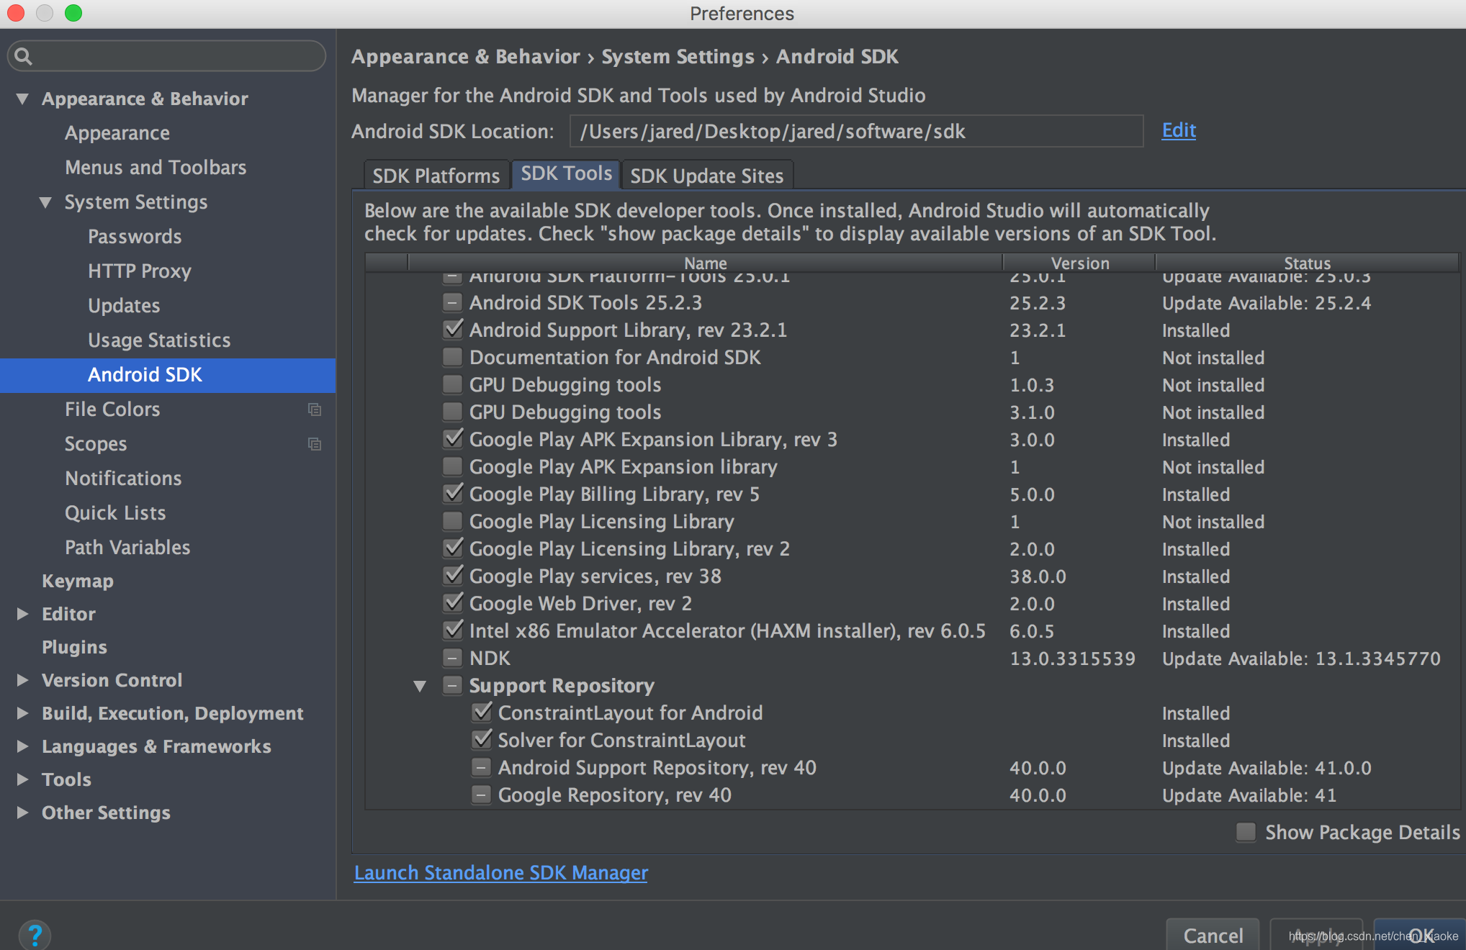Viewport: 1466px width, 950px height.
Task: Toggle Google Repository rev 40 checkbox
Action: [481, 795]
